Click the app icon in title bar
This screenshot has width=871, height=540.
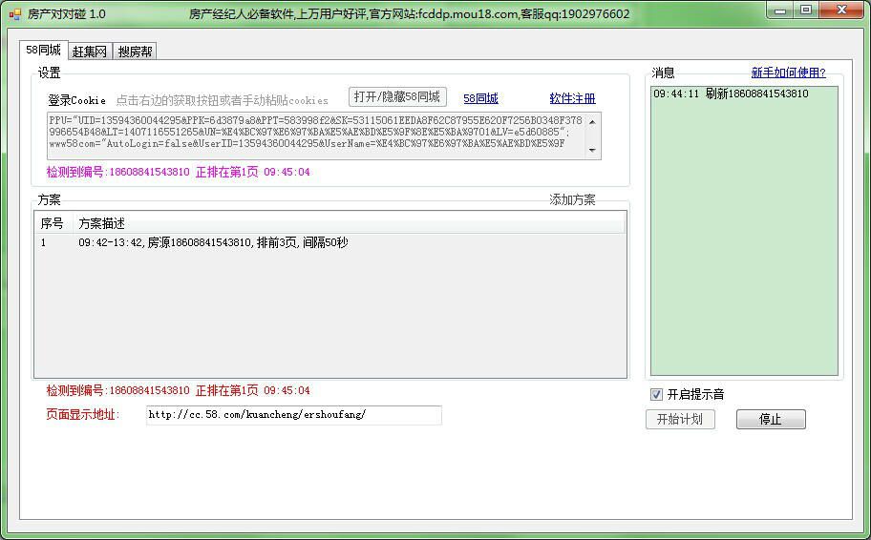(15, 14)
